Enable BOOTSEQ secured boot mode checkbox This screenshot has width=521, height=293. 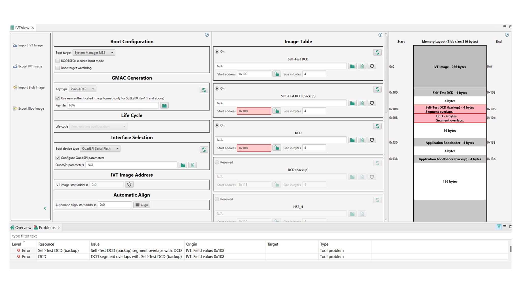[x=58, y=61]
